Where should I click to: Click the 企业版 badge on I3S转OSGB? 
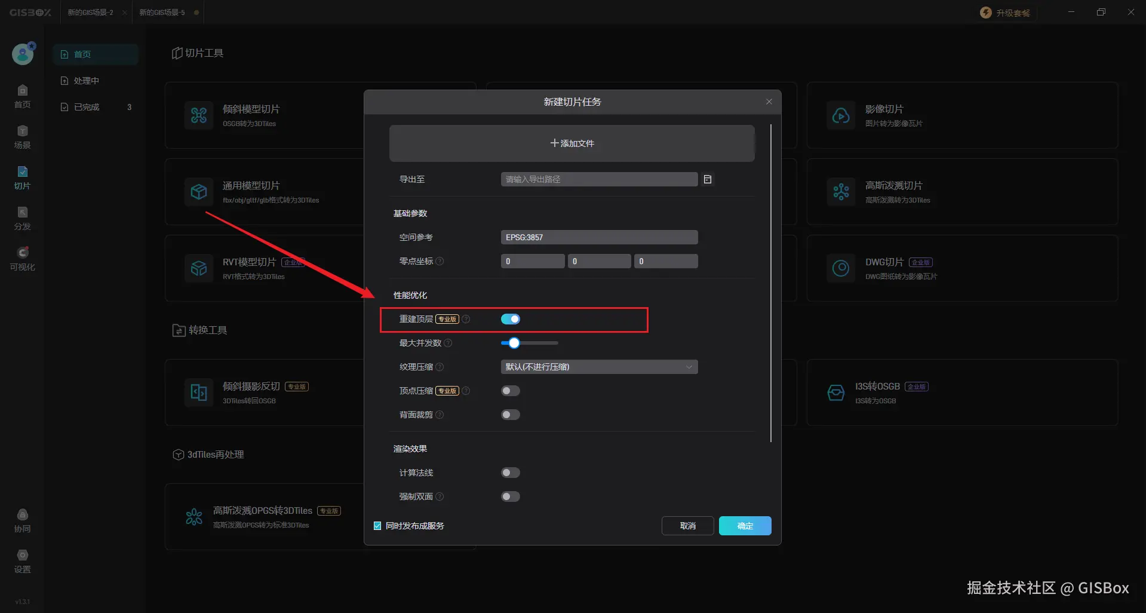pyautogui.click(x=917, y=387)
